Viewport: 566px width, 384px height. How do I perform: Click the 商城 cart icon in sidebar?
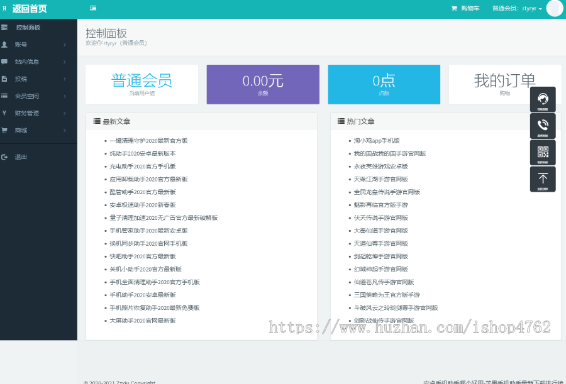tap(4, 130)
